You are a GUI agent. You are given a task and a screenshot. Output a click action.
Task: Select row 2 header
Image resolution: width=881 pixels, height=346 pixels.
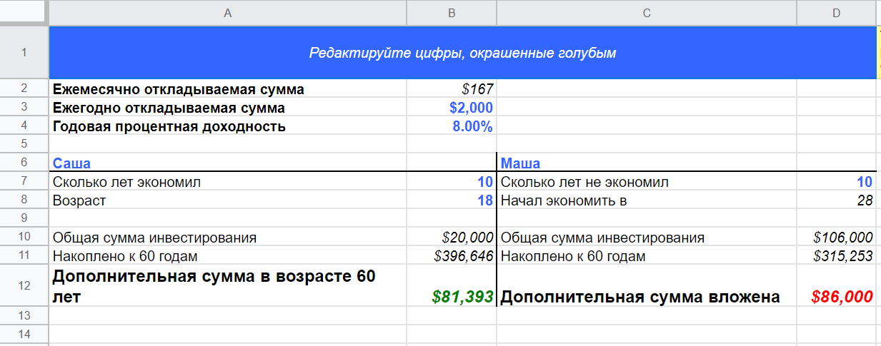pyautogui.click(x=24, y=89)
